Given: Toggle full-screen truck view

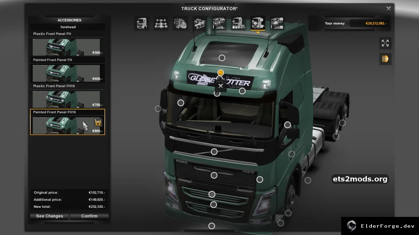Looking at the screenshot, I should click(385, 43).
